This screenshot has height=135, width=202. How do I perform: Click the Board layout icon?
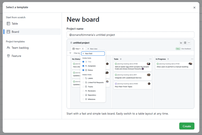pyautogui.click(x=8, y=32)
